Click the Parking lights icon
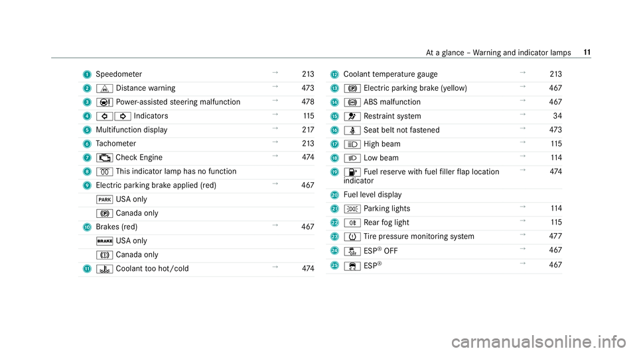 coord(352,209)
